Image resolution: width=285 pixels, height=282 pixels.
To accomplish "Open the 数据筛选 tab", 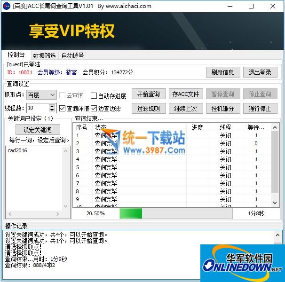I will 44,55.
